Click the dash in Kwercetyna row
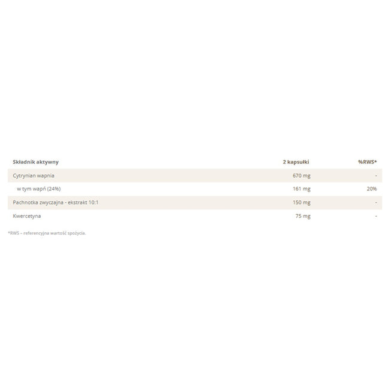389x389 pixels. [x=376, y=216]
